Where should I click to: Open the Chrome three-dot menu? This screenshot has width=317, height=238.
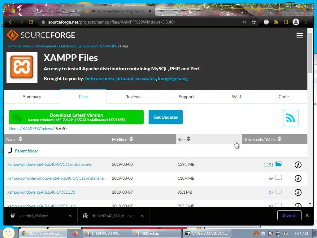coord(306,22)
